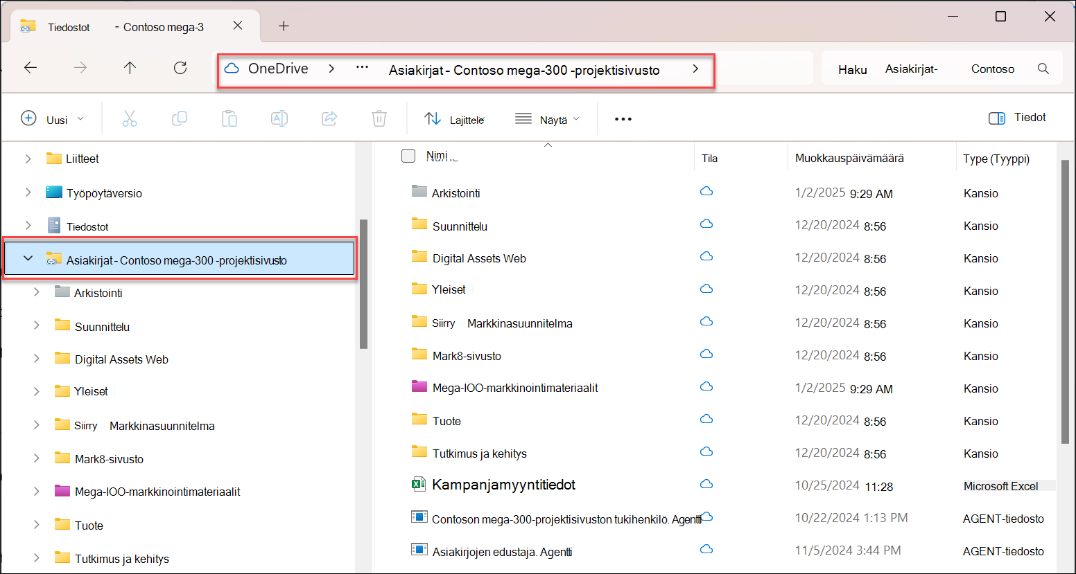Select Digital Assets Web in file list
Screen dimensions: 1076x574
coord(479,258)
